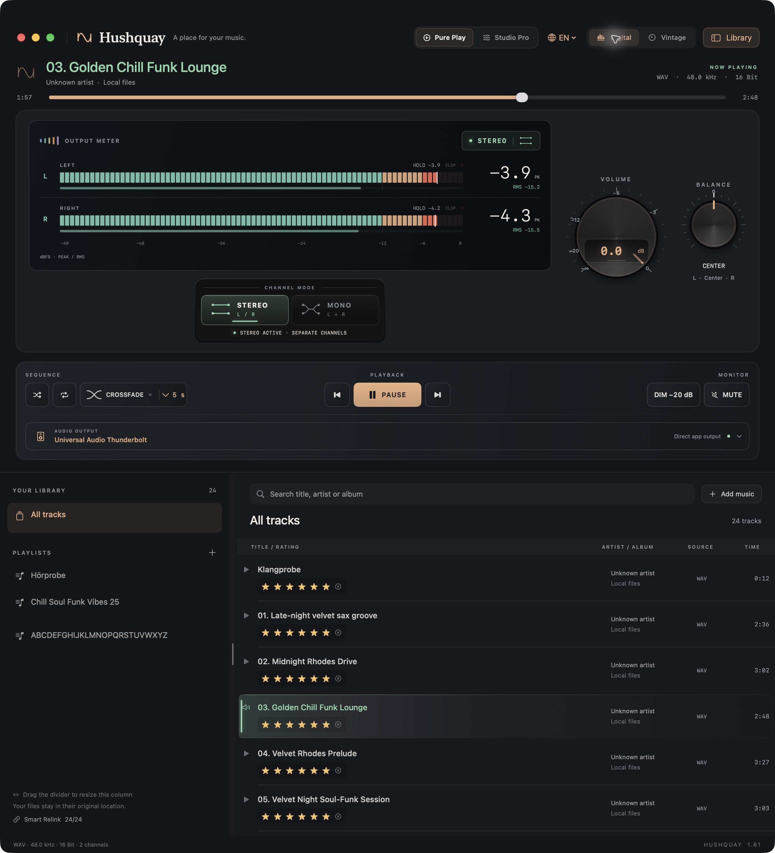Play the 04. Velvet Rhodes Prelude track
The image size is (775, 853).
[x=246, y=753]
